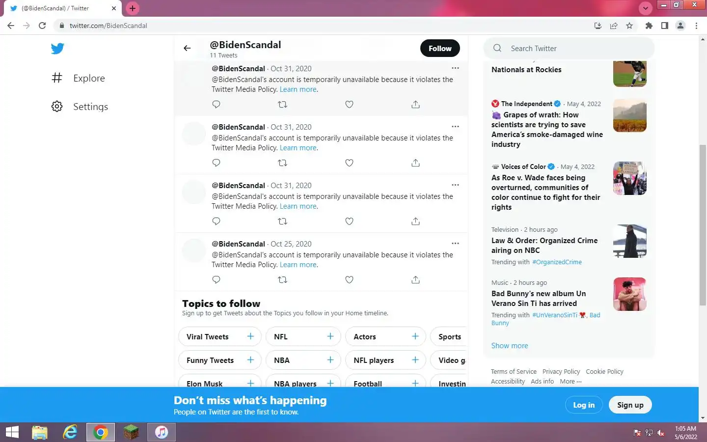Viewport: 707px width, 442px height.
Task: Click the Search Twitter field
Action: click(x=569, y=48)
